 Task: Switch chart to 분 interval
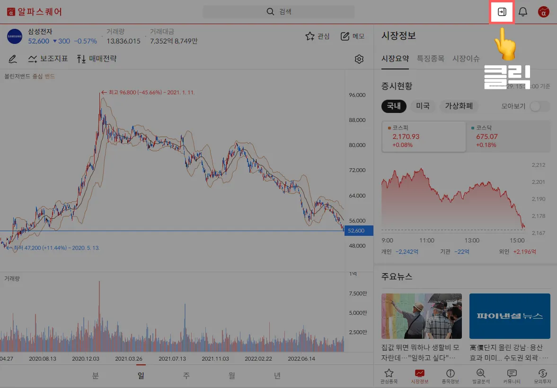click(95, 375)
